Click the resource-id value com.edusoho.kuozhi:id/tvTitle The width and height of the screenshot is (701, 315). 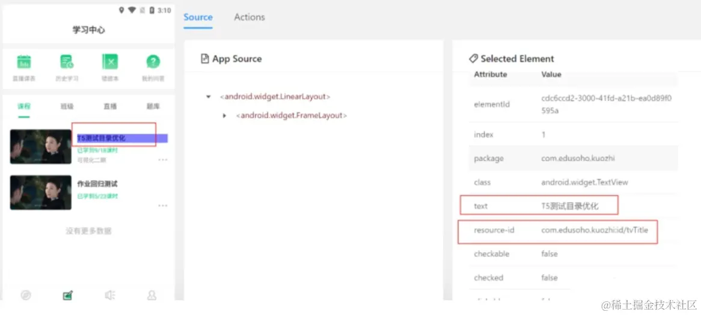[594, 230]
